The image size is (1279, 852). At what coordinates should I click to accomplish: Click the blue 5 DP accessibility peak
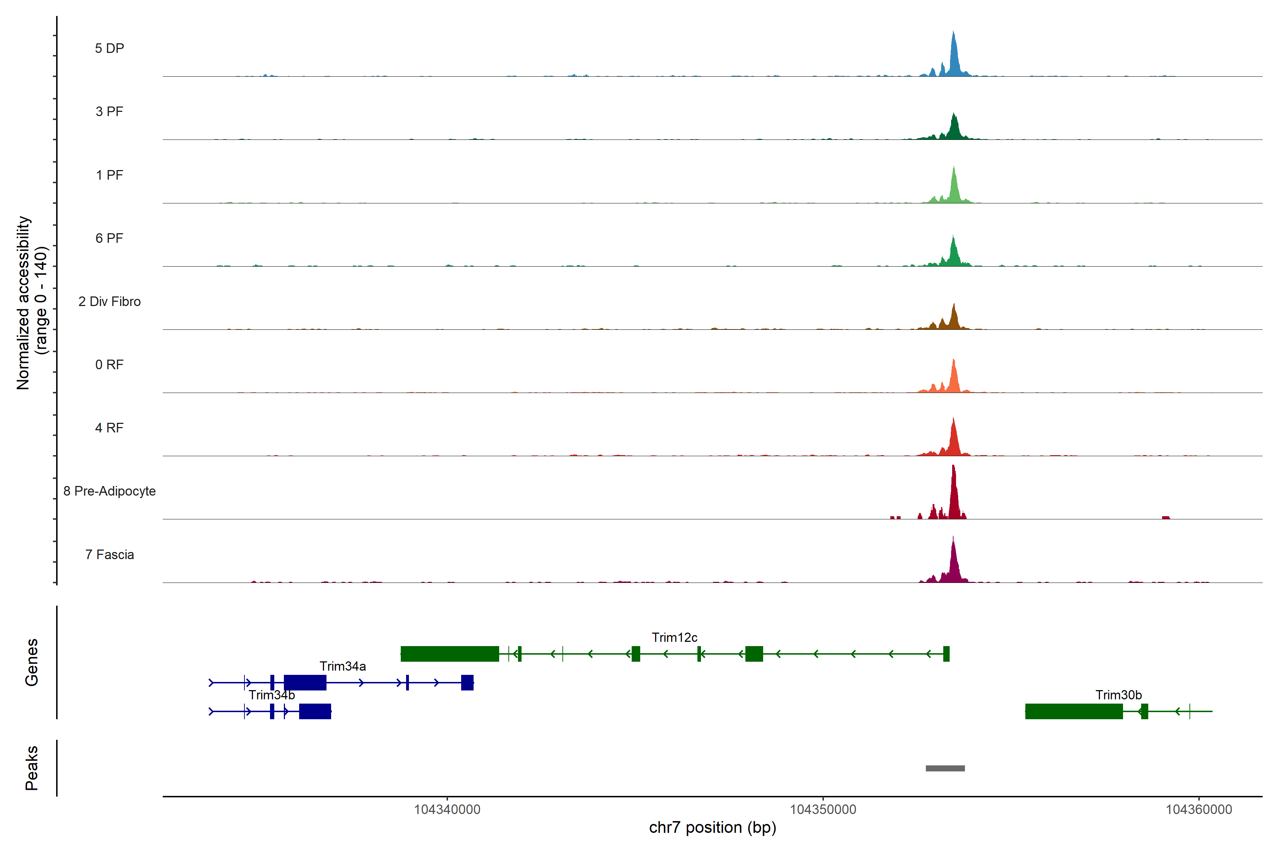(953, 60)
